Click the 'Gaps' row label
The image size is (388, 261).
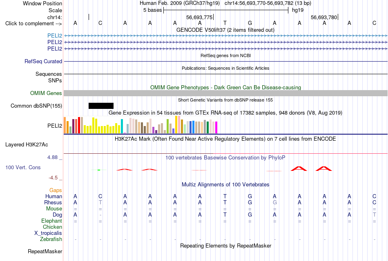[56, 190]
